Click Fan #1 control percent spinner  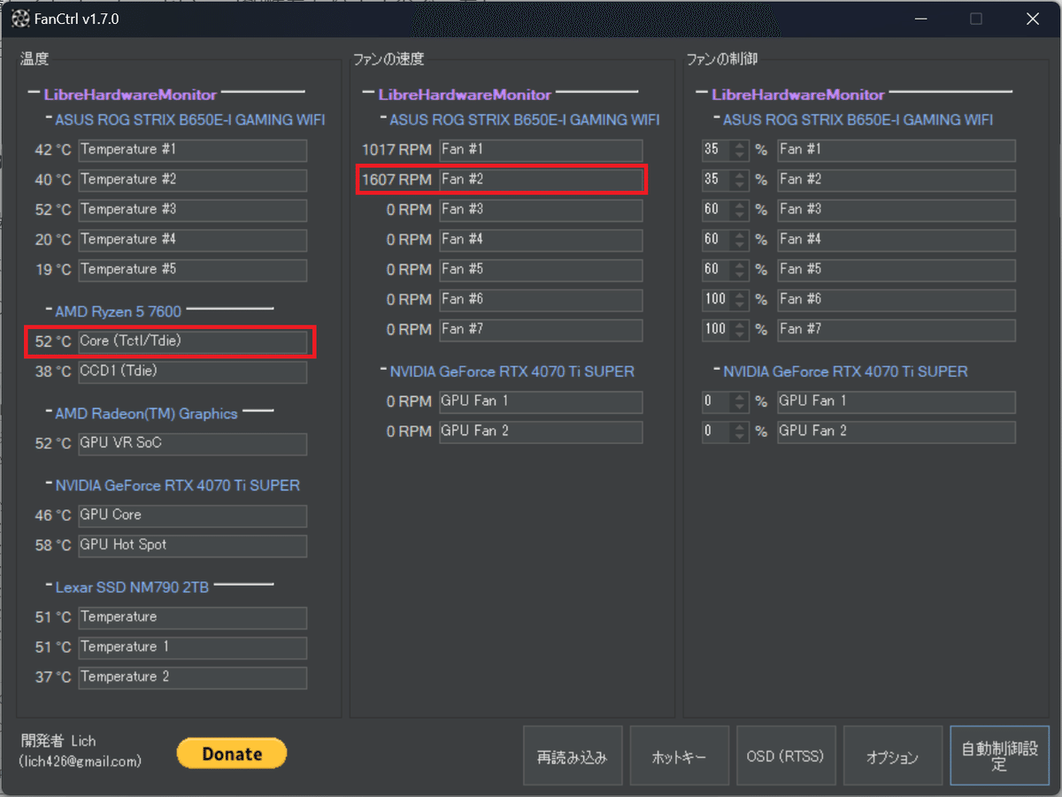pyautogui.click(x=726, y=150)
